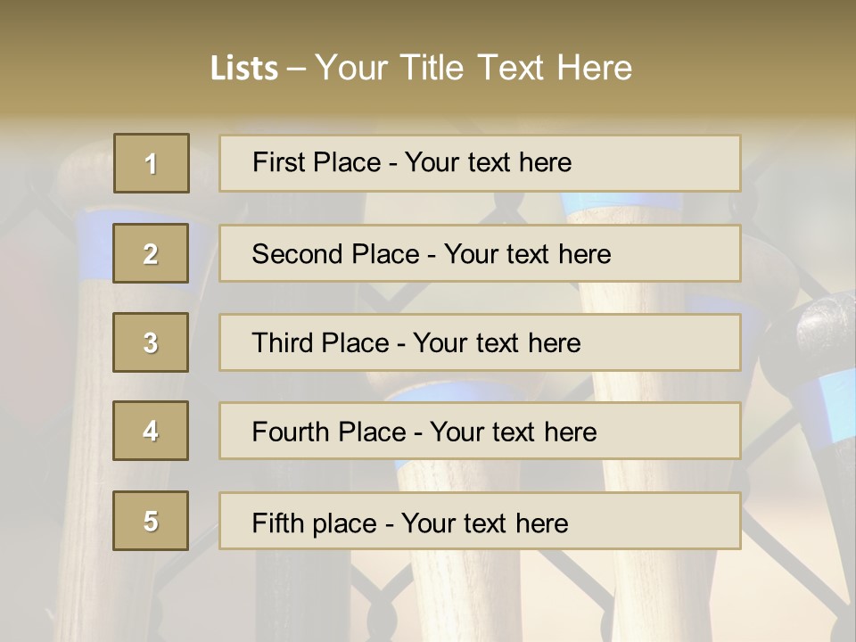
Task: Click the Fourth Place text box
Action: (x=480, y=431)
